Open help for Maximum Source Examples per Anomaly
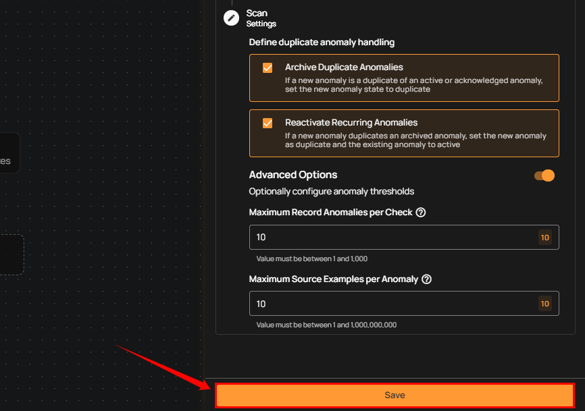This screenshot has width=585, height=411. (x=427, y=279)
